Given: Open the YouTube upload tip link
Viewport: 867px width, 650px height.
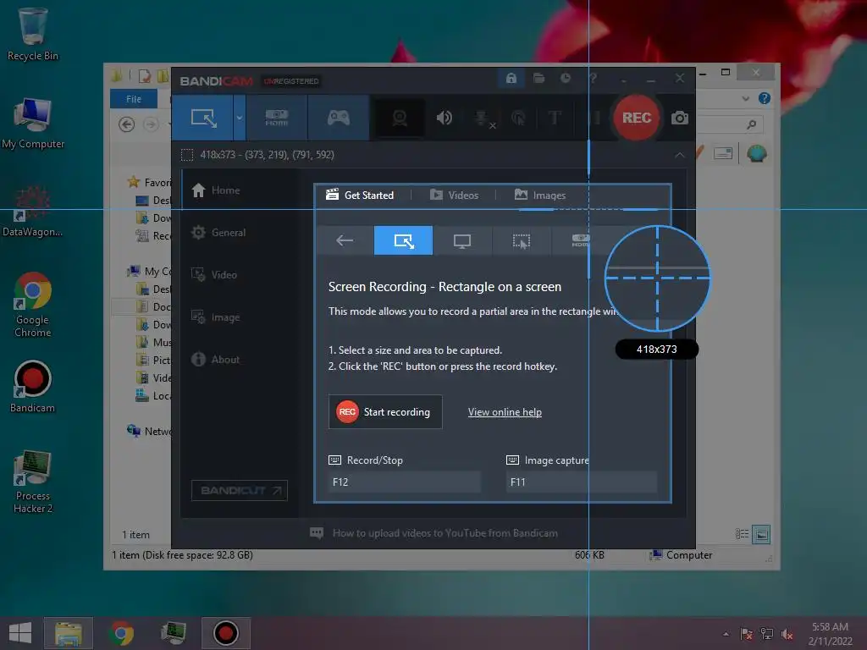Looking at the screenshot, I should [445, 533].
